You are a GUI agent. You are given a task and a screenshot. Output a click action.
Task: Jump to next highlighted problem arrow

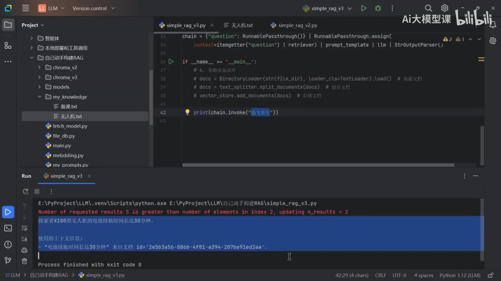click(480, 39)
